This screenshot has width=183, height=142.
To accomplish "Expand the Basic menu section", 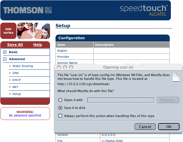I will point(5,52).
